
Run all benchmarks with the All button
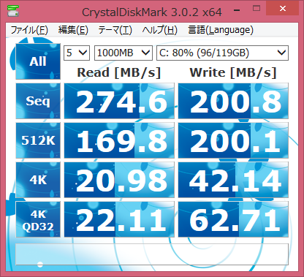(38, 61)
